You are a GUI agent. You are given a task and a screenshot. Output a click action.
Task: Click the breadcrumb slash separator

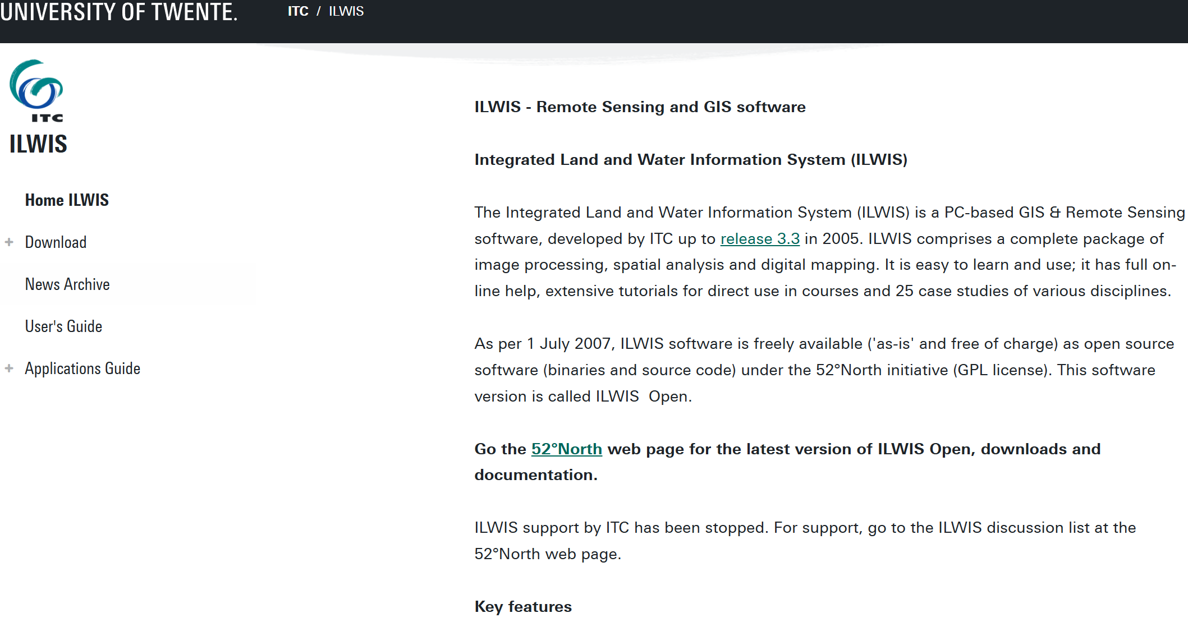(x=318, y=11)
